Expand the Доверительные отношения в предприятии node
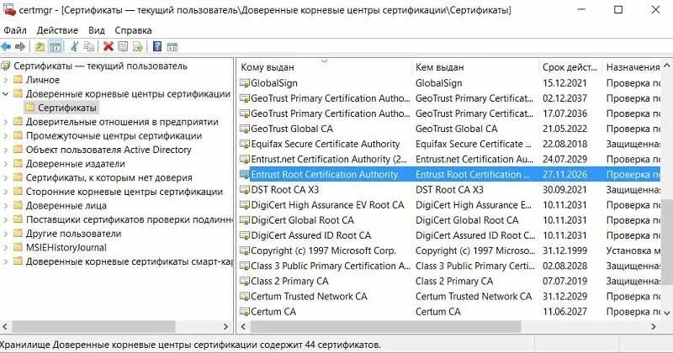Screen dimensions: 673x353 [6, 122]
